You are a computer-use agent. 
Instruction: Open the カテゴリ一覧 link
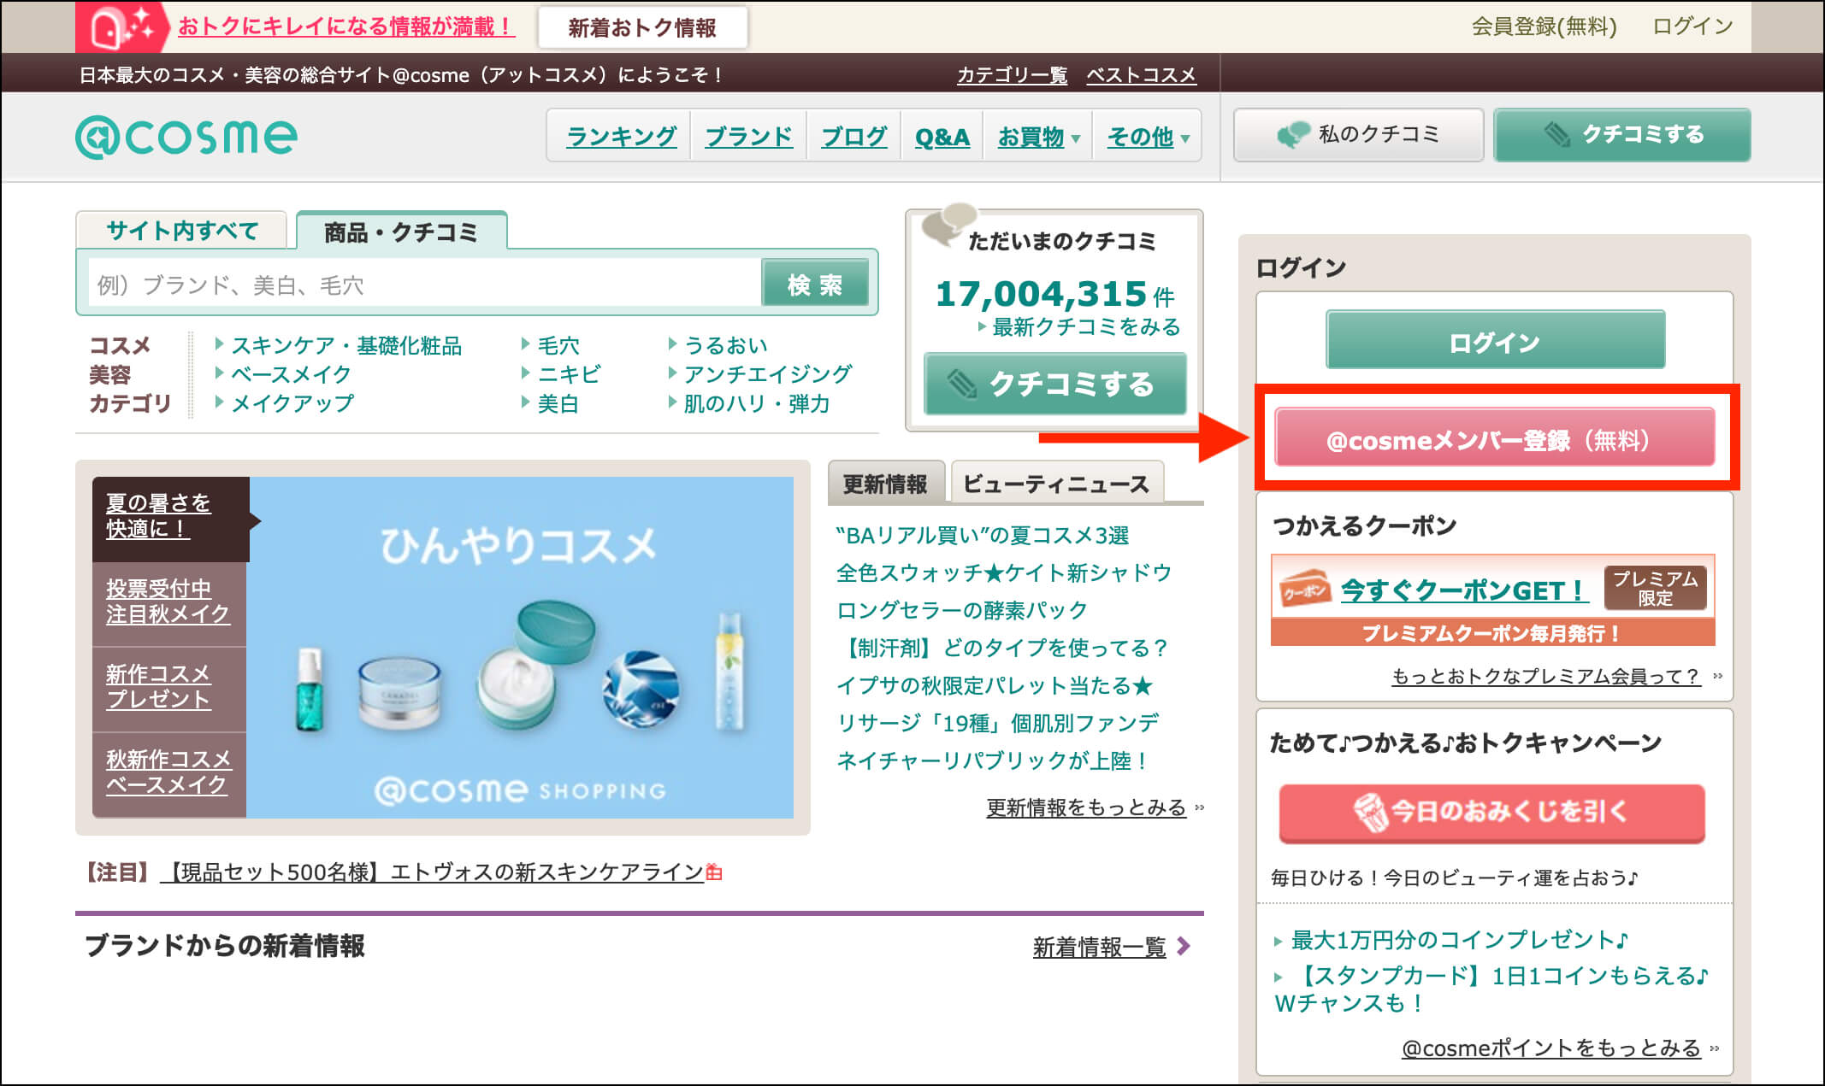pos(1012,75)
